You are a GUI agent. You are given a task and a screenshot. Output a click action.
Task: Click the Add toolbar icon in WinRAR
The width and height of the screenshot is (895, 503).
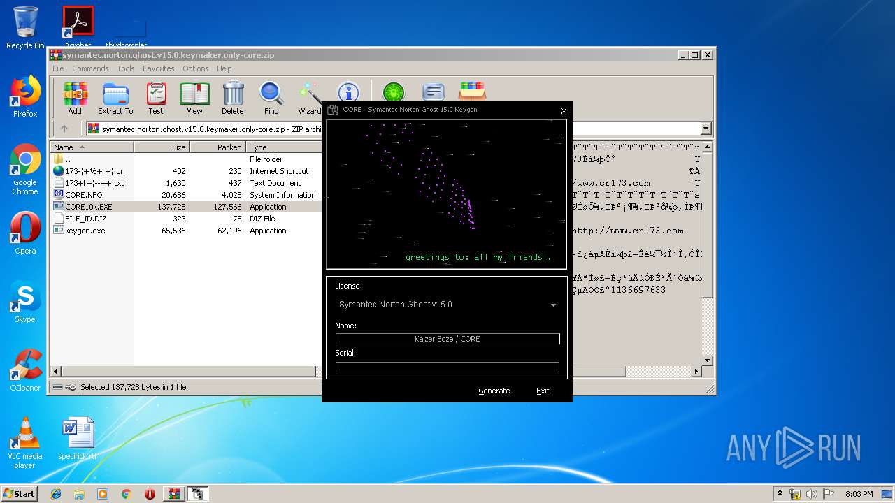coord(75,98)
